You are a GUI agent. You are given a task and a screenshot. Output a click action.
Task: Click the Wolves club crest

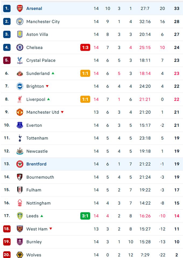pyautogui.click(x=20, y=254)
